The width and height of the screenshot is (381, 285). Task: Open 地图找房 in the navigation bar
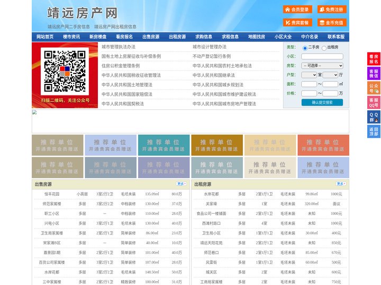pyautogui.click(x=257, y=37)
